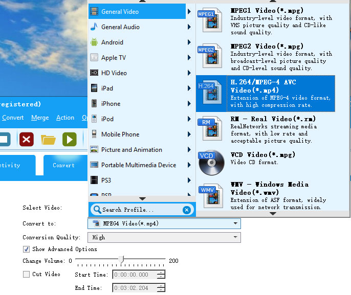Open the Action menu
The height and width of the screenshot is (295, 351).
(x=65, y=118)
